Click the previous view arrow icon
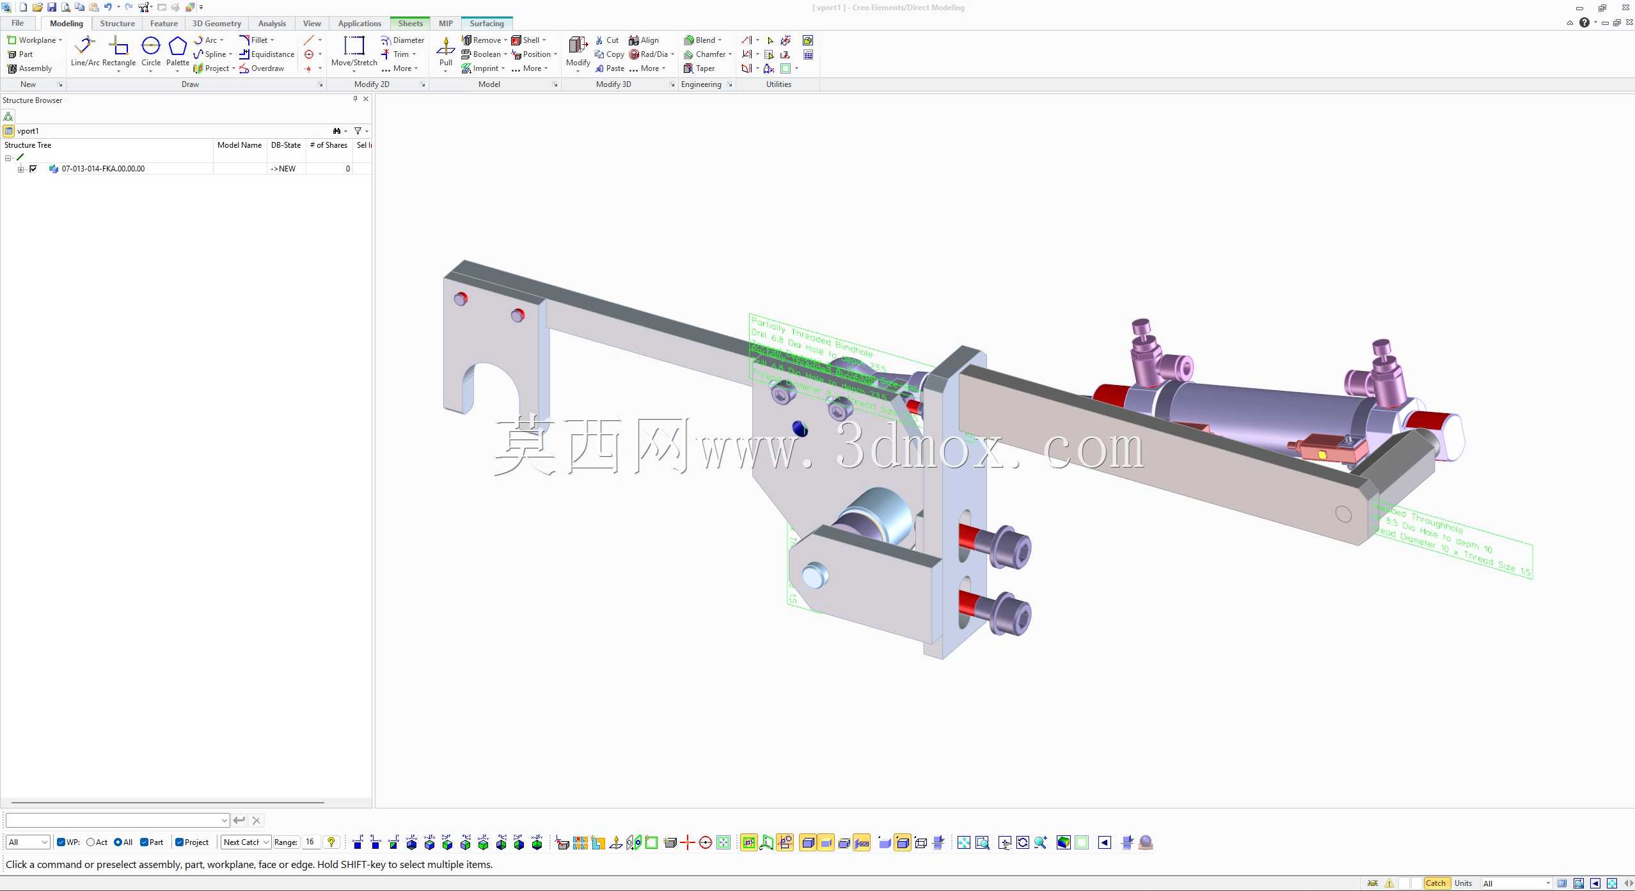The width and height of the screenshot is (1635, 891). coord(1104,842)
